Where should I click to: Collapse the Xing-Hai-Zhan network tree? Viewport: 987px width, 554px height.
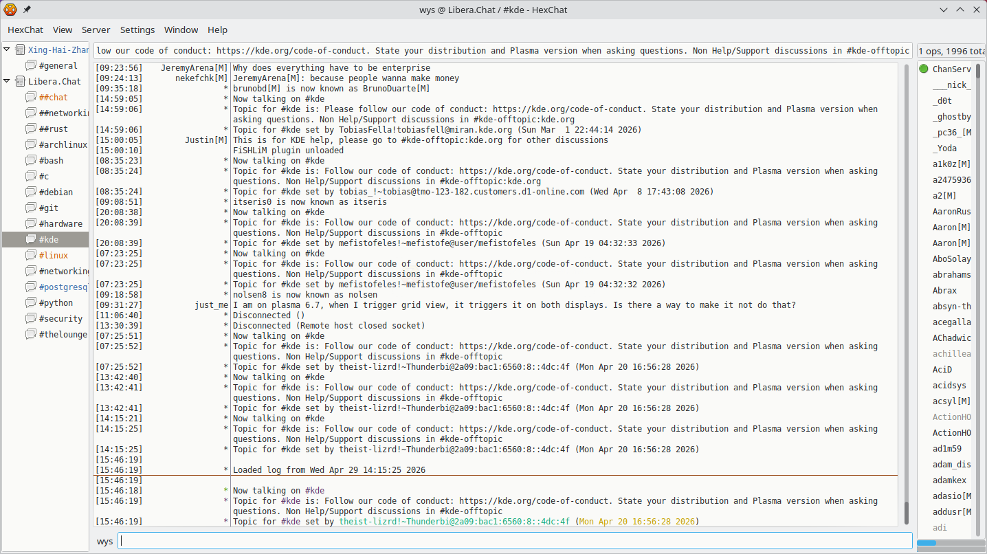point(7,49)
